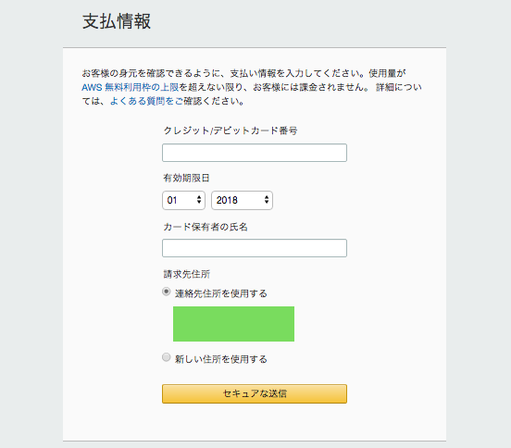The height and width of the screenshot is (448, 511).
Task: Open the expiration year dropdown showing 2018
Action: pyautogui.click(x=242, y=200)
